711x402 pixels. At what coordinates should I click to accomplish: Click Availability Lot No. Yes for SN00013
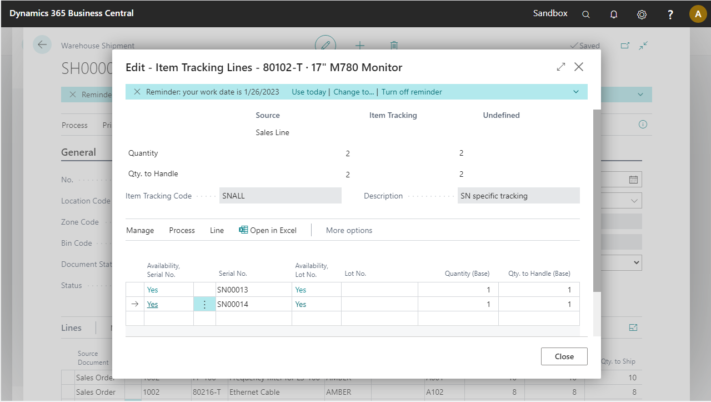tap(301, 290)
